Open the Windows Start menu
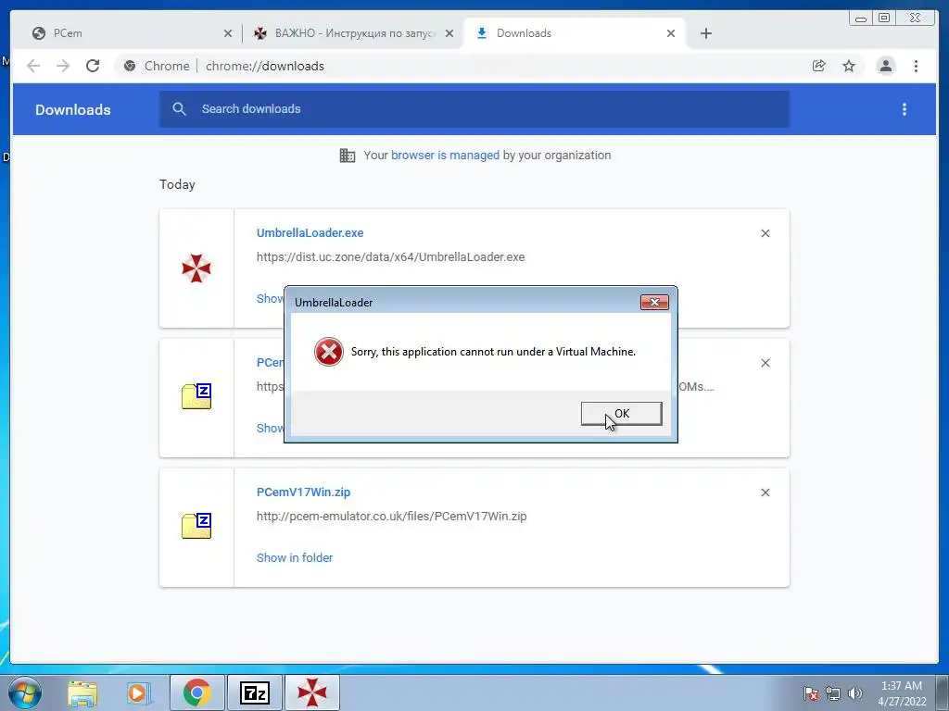This screenshot has width=949, height=711. click(x=25, y=692)
